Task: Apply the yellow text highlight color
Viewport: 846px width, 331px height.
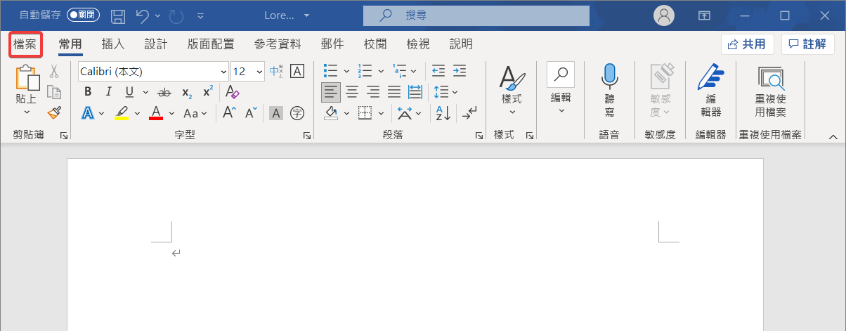Action: 122,112
